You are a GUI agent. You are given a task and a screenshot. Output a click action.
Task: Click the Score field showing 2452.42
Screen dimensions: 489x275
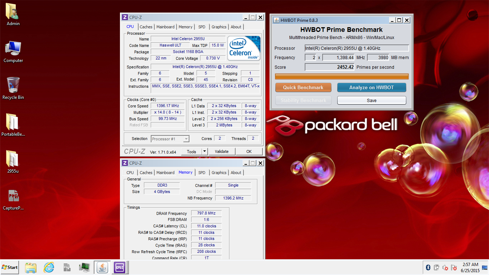[329, 67]
